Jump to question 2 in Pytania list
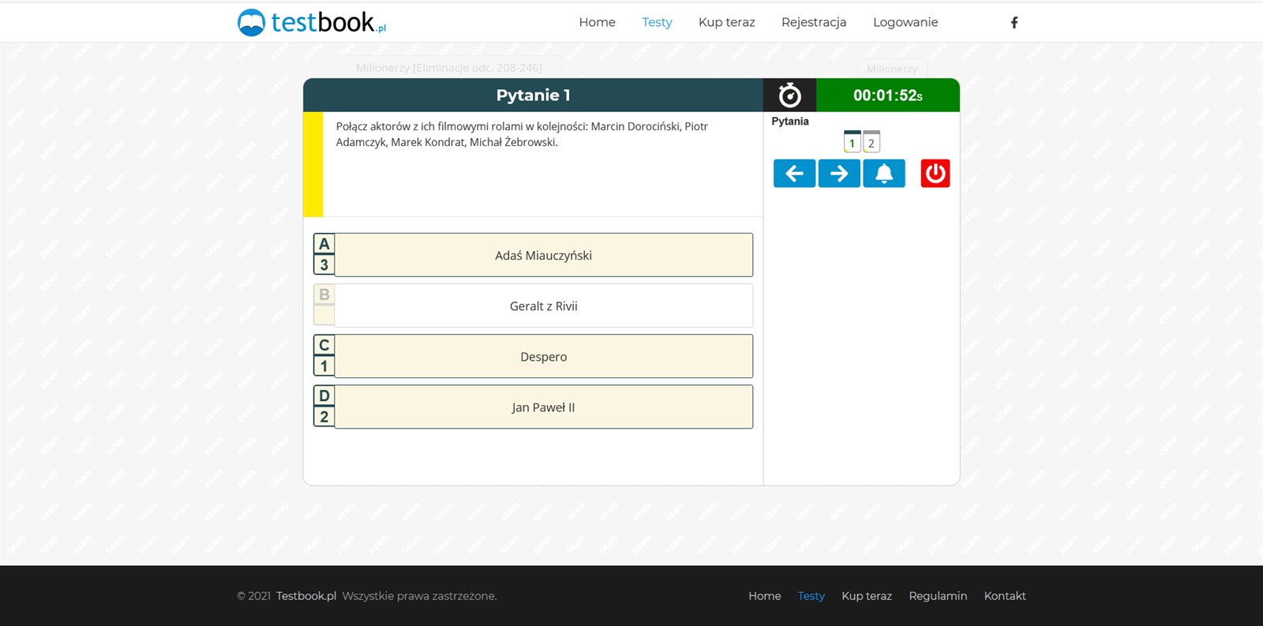Image resolution: width=1263 pixels, height=626 pixels. coord(871,143)
